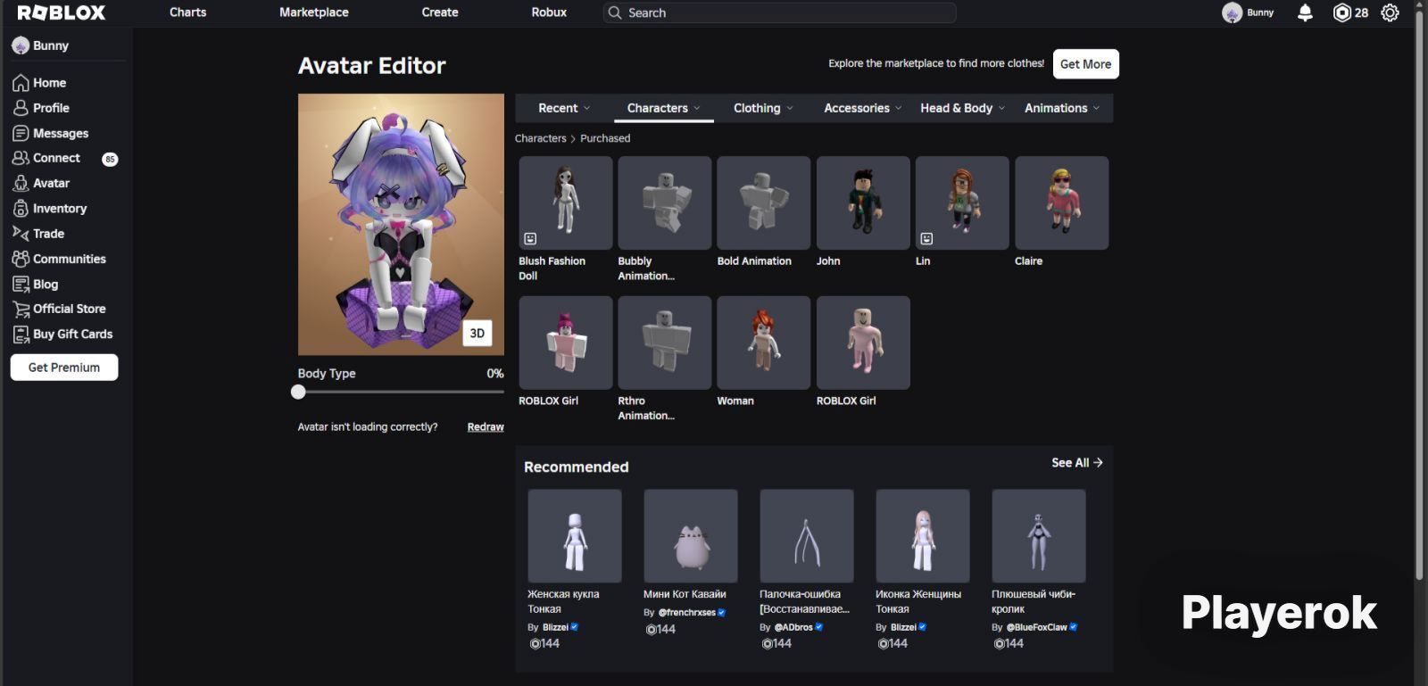Screen dimensions: 1428x686
Task: Expand the Accessories dropdown
Action: [863, 108]
